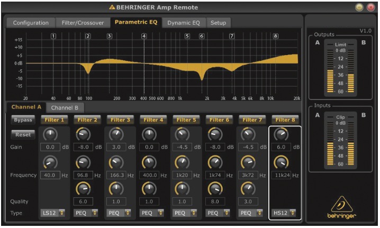Click the Filter 5 gain knob

click(x=183, y=134)
